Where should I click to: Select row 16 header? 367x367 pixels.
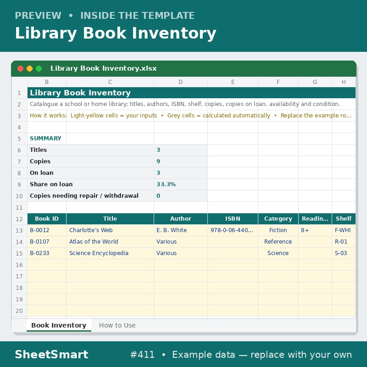(x=19, y=265)
